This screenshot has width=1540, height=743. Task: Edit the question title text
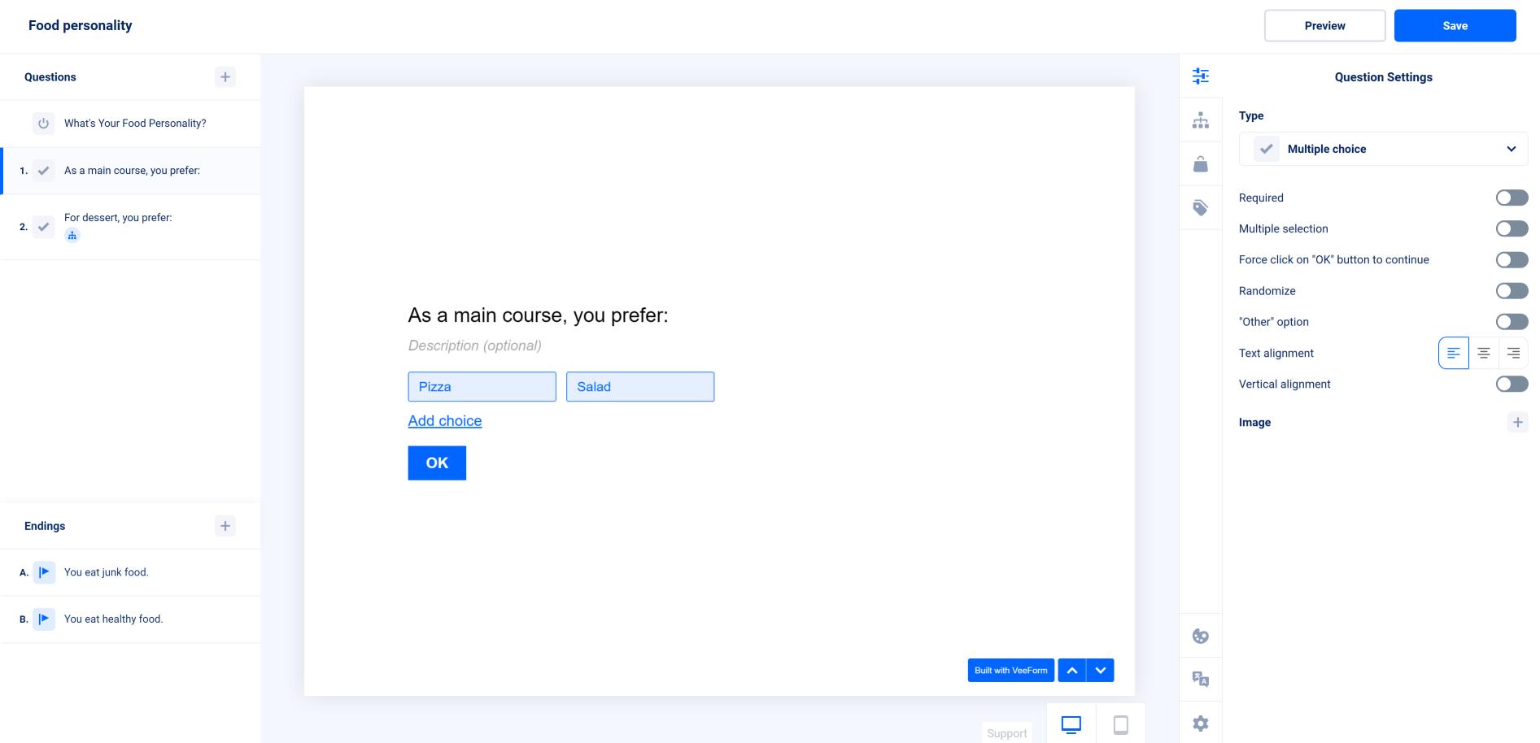coord(538,315)
